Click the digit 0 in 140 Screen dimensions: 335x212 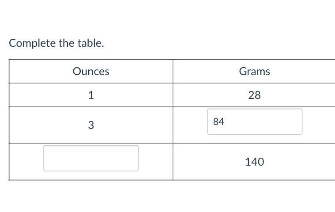[261, 162]
